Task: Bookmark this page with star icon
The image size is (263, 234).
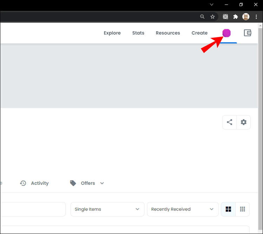Action: [212, 16]
